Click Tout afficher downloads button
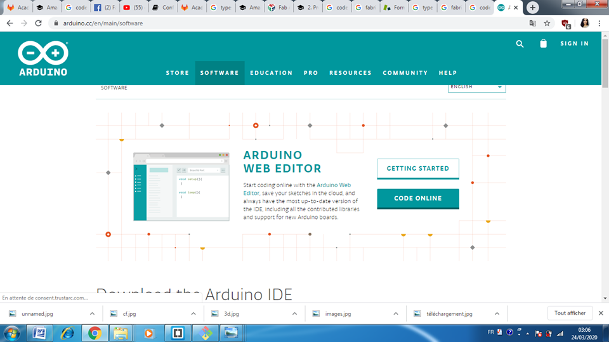 click(570, 313)
